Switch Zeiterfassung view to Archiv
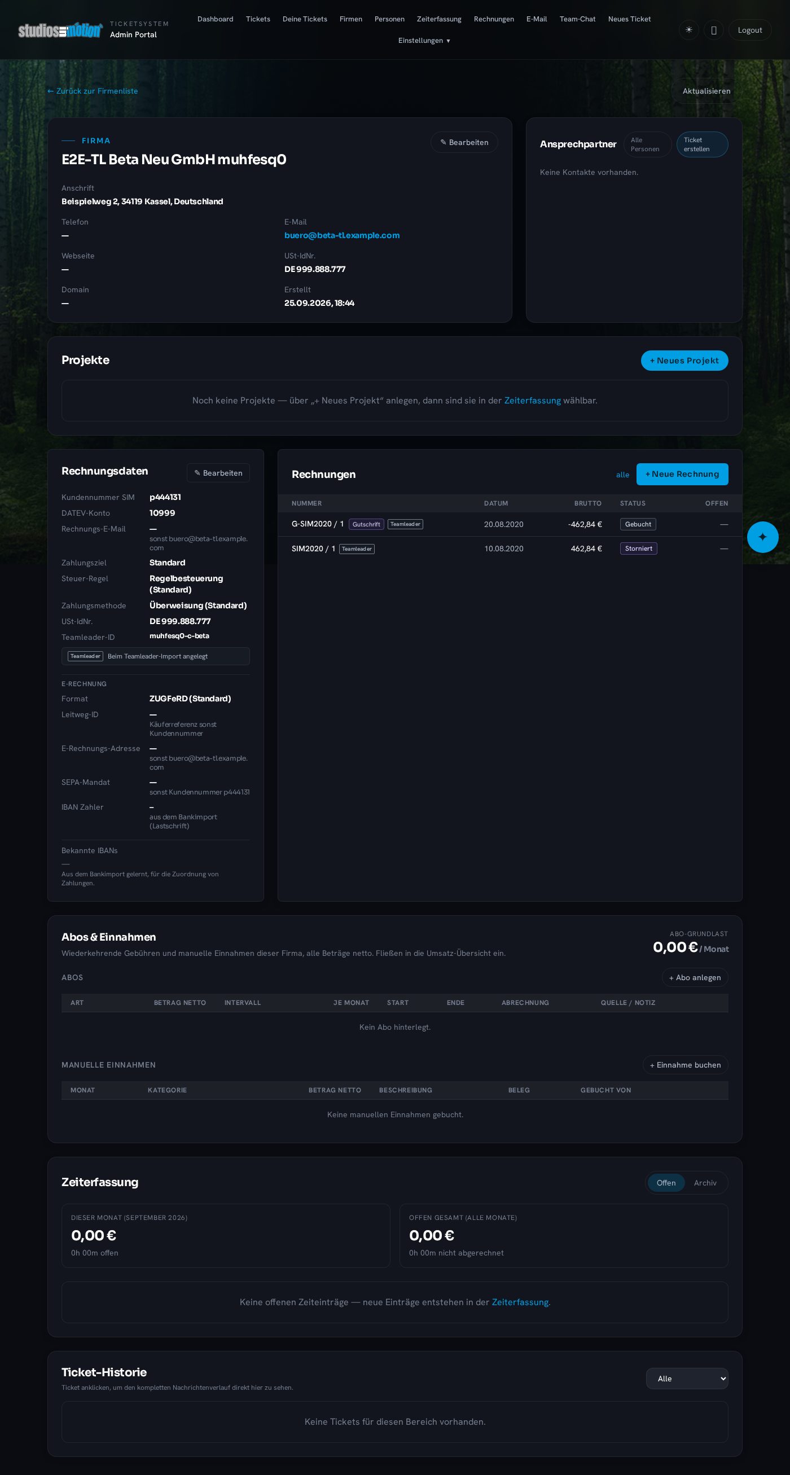The height and width of the screenshot is (1475, 790). 705,1183
